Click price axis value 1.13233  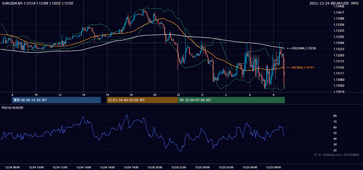click(339, 49)
